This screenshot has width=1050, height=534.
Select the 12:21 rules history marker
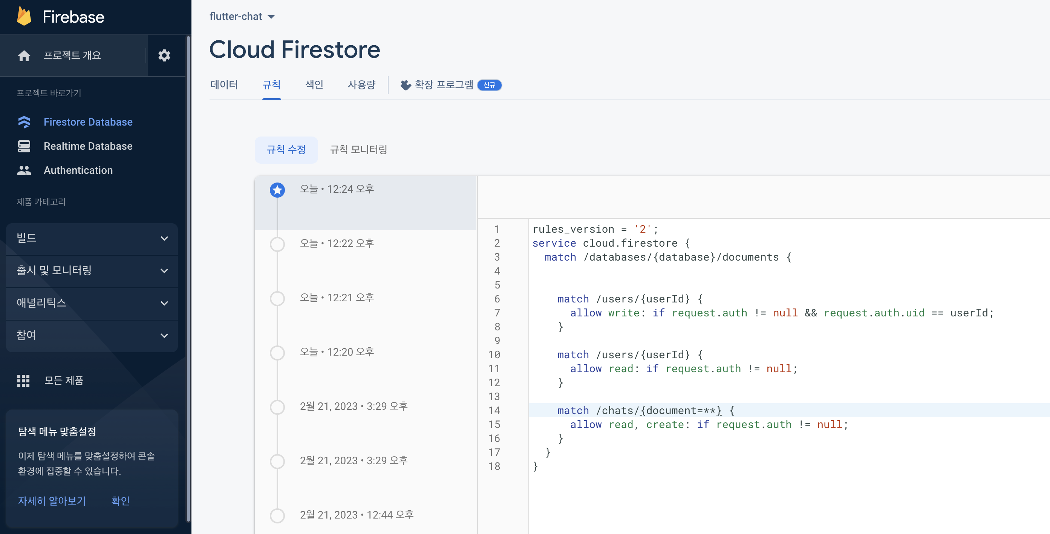click(x=277, y=298)
